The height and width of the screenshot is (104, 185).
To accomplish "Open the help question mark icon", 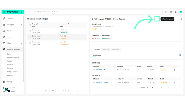I will (x=181, y=12).
